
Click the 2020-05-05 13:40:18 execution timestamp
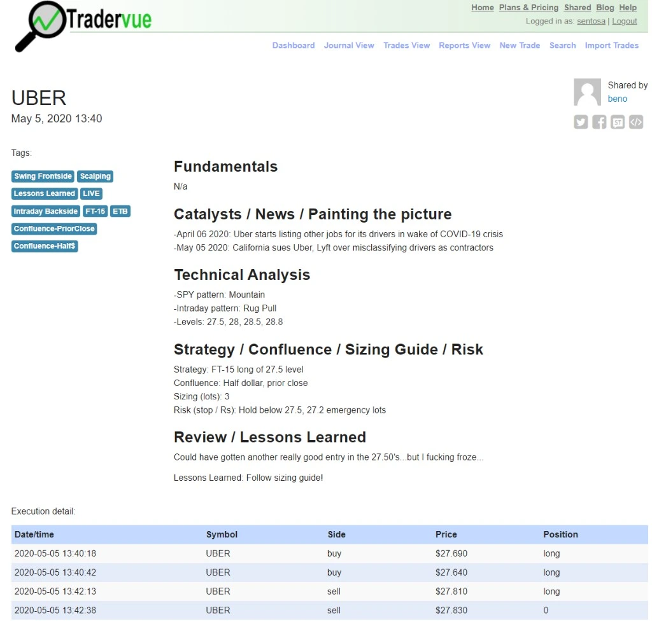tap(55, 554)
